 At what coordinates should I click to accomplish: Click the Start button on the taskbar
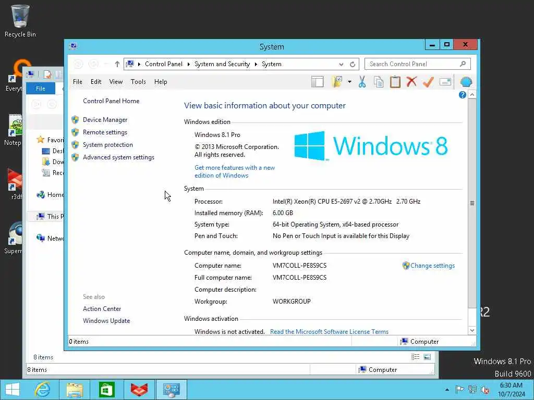point(13,390)
